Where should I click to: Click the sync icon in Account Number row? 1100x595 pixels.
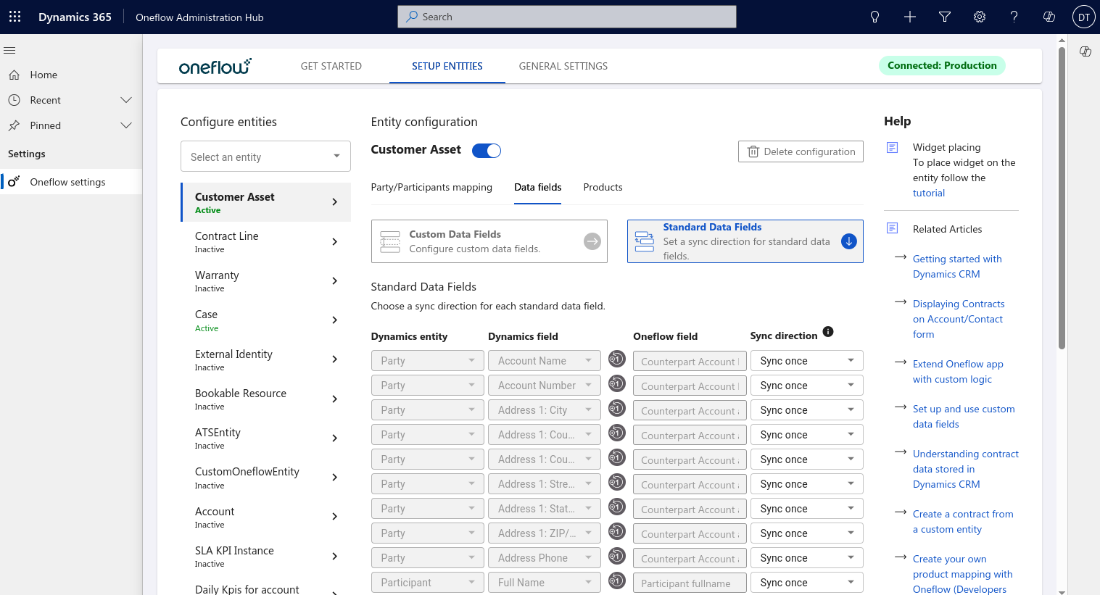pyautogui.click(x=616, y=383)
